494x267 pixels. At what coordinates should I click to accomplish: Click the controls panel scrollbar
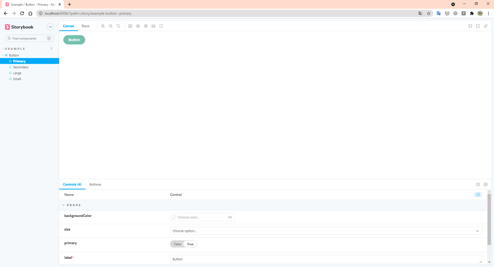(x=489, y=219)
